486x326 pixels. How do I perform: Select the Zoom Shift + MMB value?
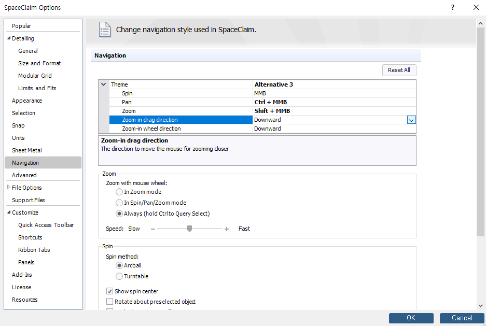point(335,111)
